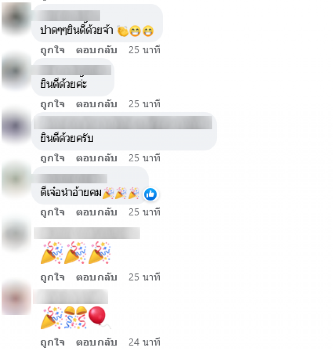
Task: Open the first commenter's blurred profile picture
Action: (16, 18)
